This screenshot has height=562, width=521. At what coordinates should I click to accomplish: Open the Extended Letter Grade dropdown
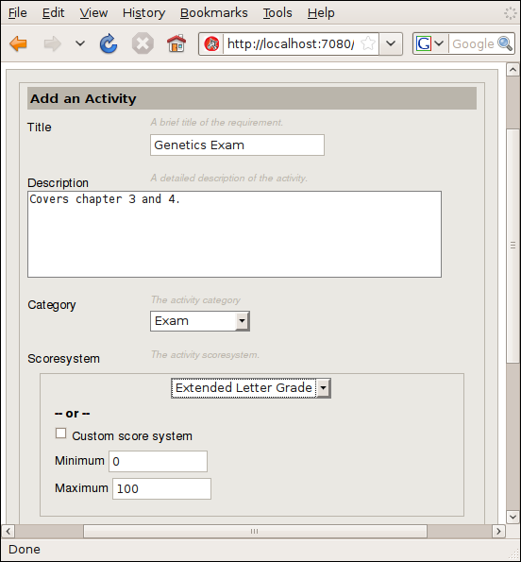tap(251, 388)
